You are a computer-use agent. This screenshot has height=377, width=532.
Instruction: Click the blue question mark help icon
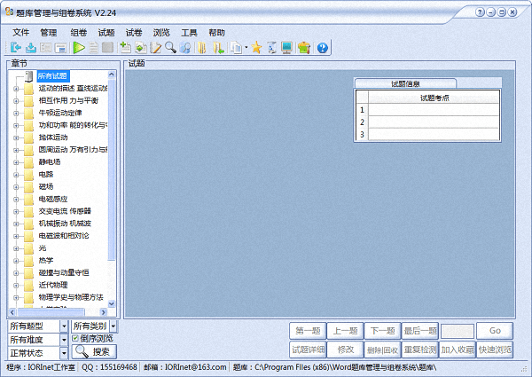pos(322,47)
